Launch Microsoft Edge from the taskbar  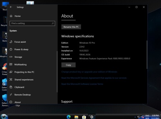(69, 117)
